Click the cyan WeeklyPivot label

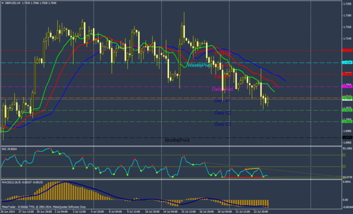tap(199, 65)
